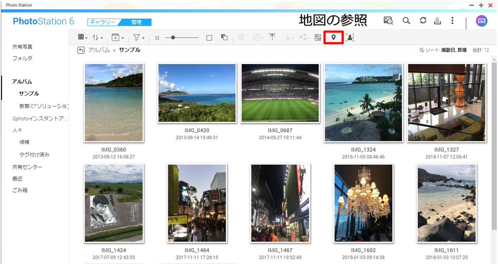Click the アルバム breadcrumb link

coord(99,50)
